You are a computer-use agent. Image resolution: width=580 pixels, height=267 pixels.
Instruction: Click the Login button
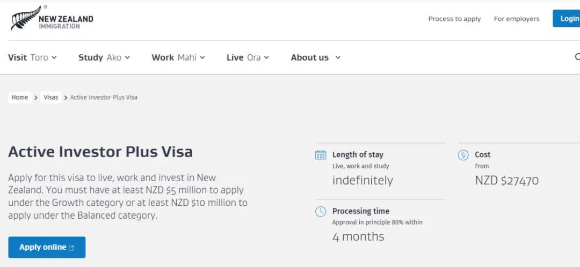click(x=568, y=18)
